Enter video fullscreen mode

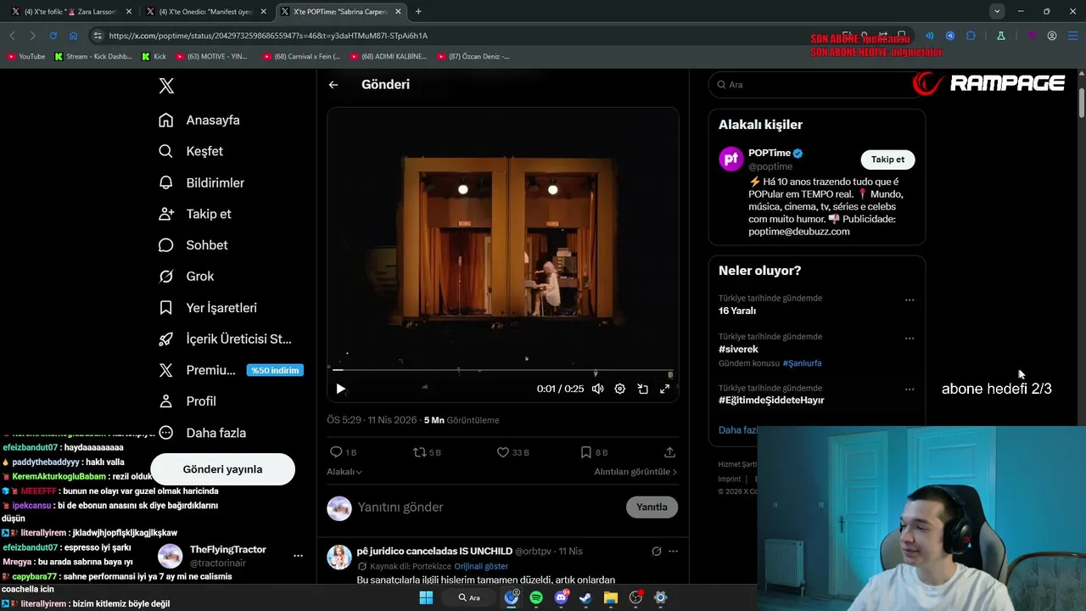tap(664, 389)
